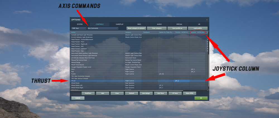Viewport: 279px width, 118px height.
Task: Click the table's horizontal scrollbar
Action: (x=127, y=91)
